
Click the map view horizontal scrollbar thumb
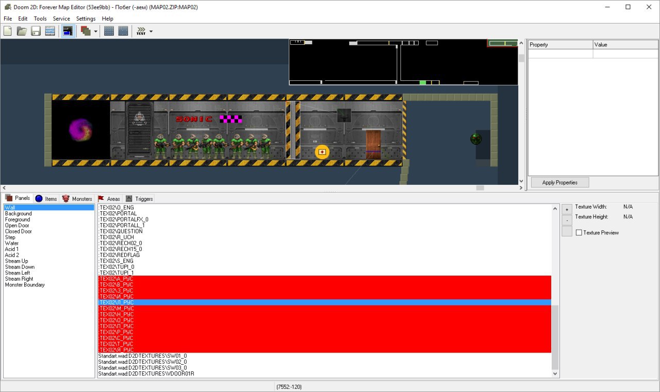(480, 188)
